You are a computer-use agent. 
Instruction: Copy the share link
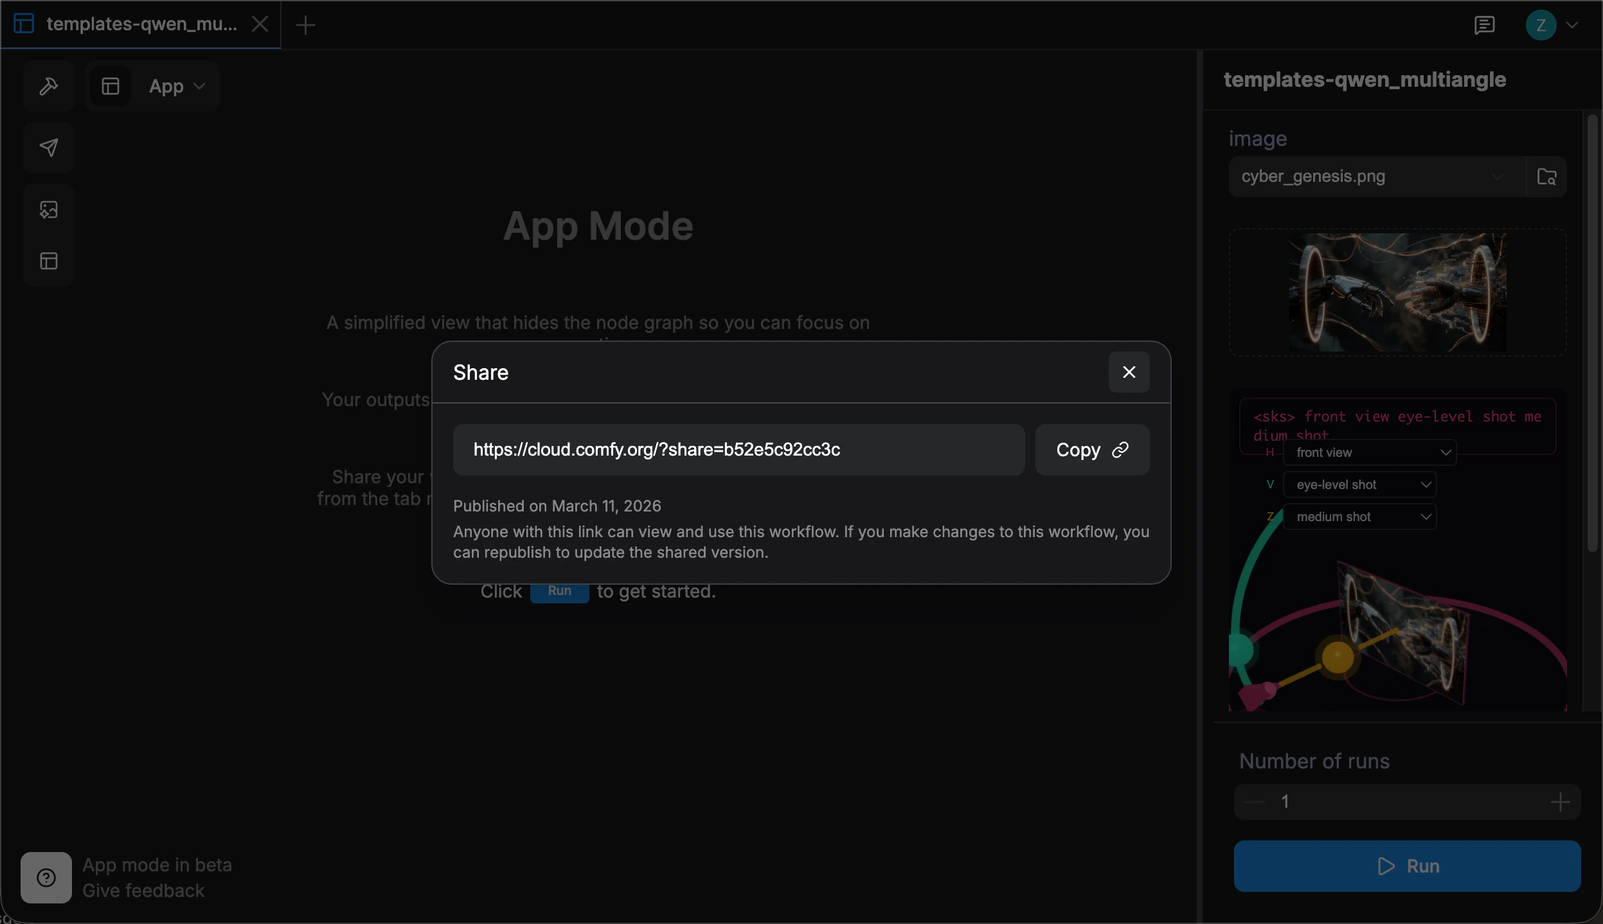(1091, 449)
